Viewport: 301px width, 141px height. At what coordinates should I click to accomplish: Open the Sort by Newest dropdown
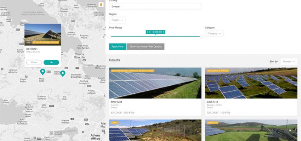(289, 61)
